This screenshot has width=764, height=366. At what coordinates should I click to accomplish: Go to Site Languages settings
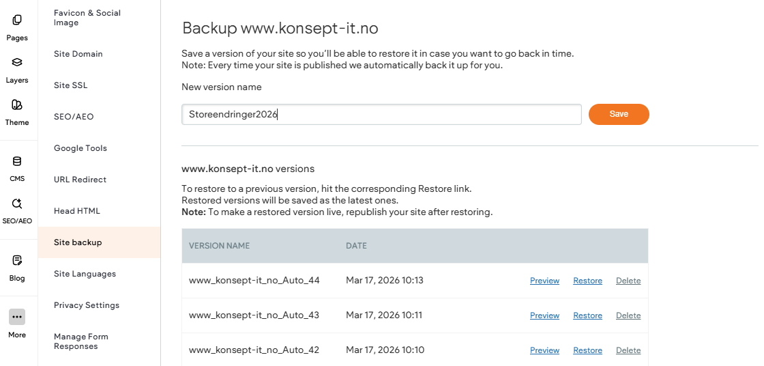(85, 274)
